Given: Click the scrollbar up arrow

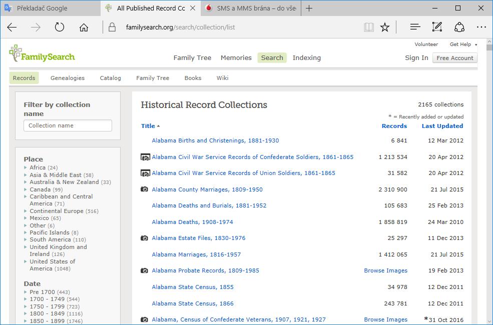Looking at the screenshot, I should tap(489, 41).
